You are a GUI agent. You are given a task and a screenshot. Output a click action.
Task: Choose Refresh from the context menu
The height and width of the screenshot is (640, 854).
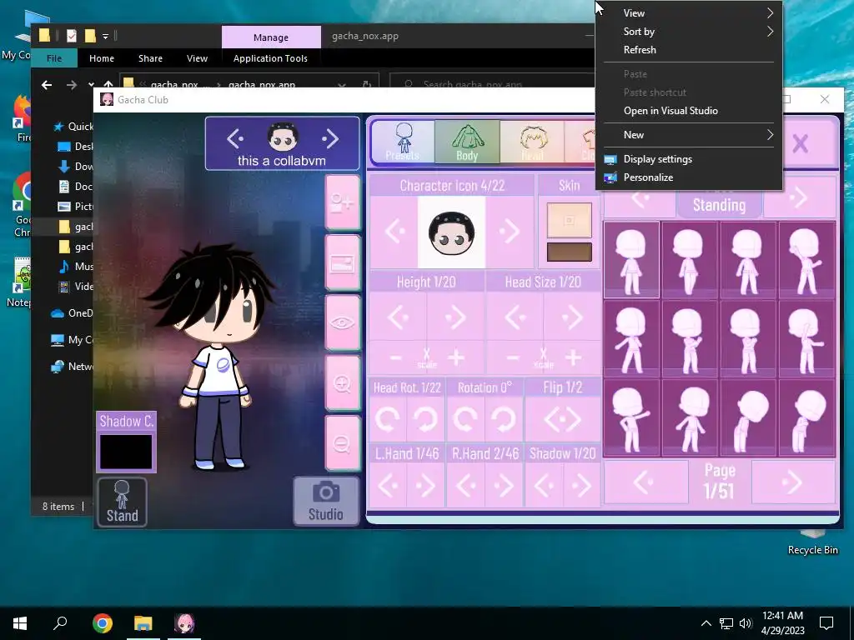click(689, 49)
